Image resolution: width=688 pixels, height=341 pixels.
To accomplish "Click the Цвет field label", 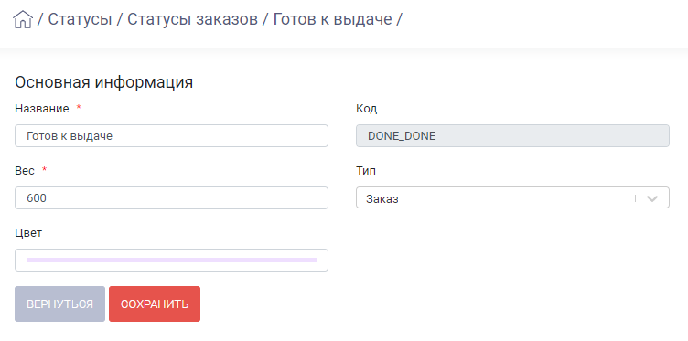I will tap(28, 233).
